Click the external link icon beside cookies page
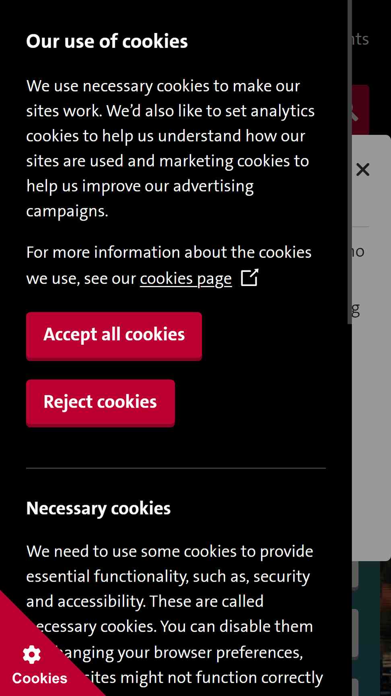 tap(249, 278)
